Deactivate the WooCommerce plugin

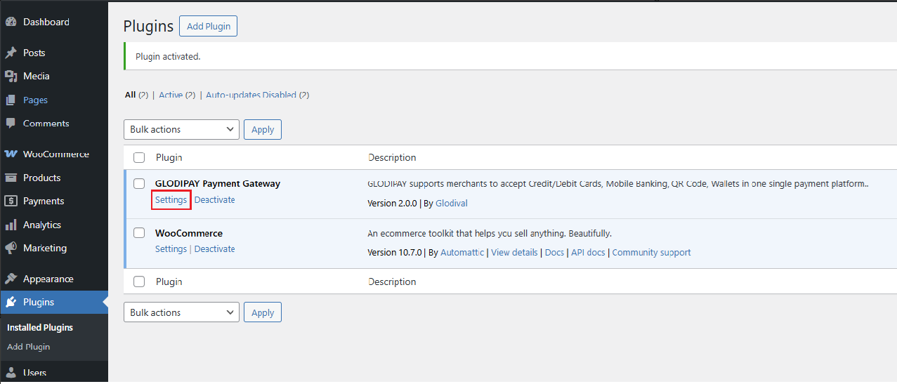pos(215,249)
